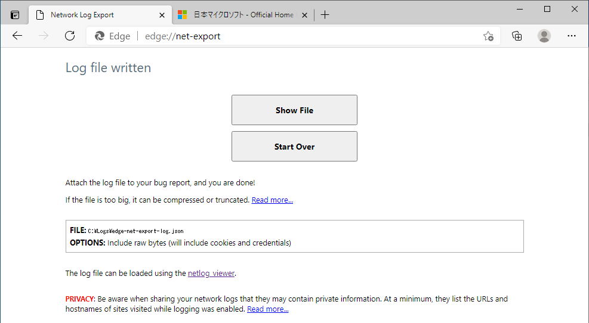Open the privacy Read more link
Screen dimensions: 589x323
pos(268,309)
